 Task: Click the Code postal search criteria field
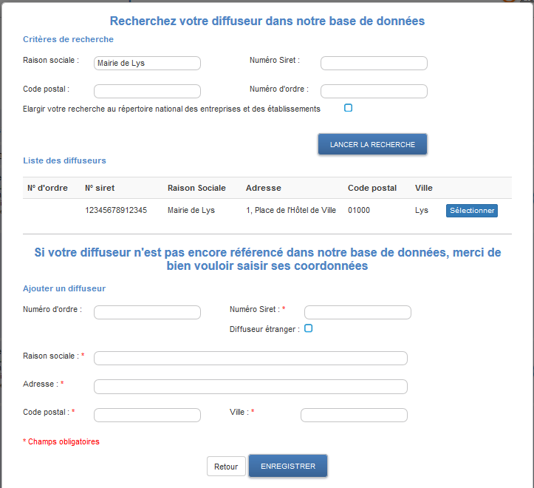tap(147, 91)
